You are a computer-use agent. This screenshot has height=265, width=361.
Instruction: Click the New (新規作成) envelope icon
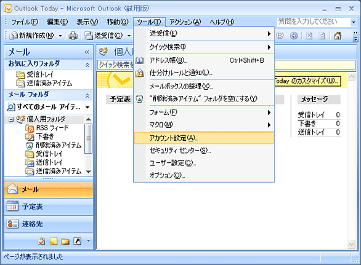(14, 36)
